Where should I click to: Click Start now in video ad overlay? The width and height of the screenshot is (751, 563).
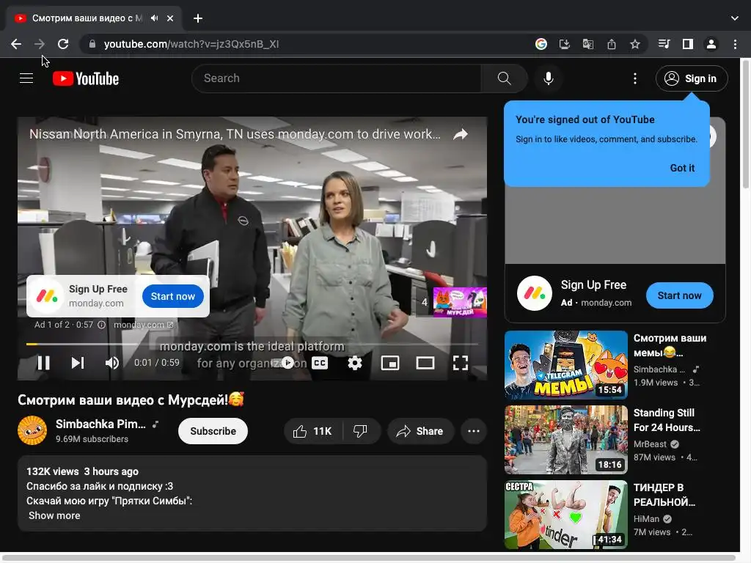(x=173, y=296)
